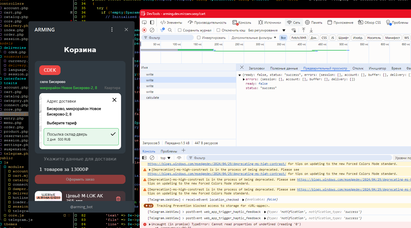The height and width of the screenshot is (228, 411).
Task: Filter requests by JS type
Action: coord(333,38)
